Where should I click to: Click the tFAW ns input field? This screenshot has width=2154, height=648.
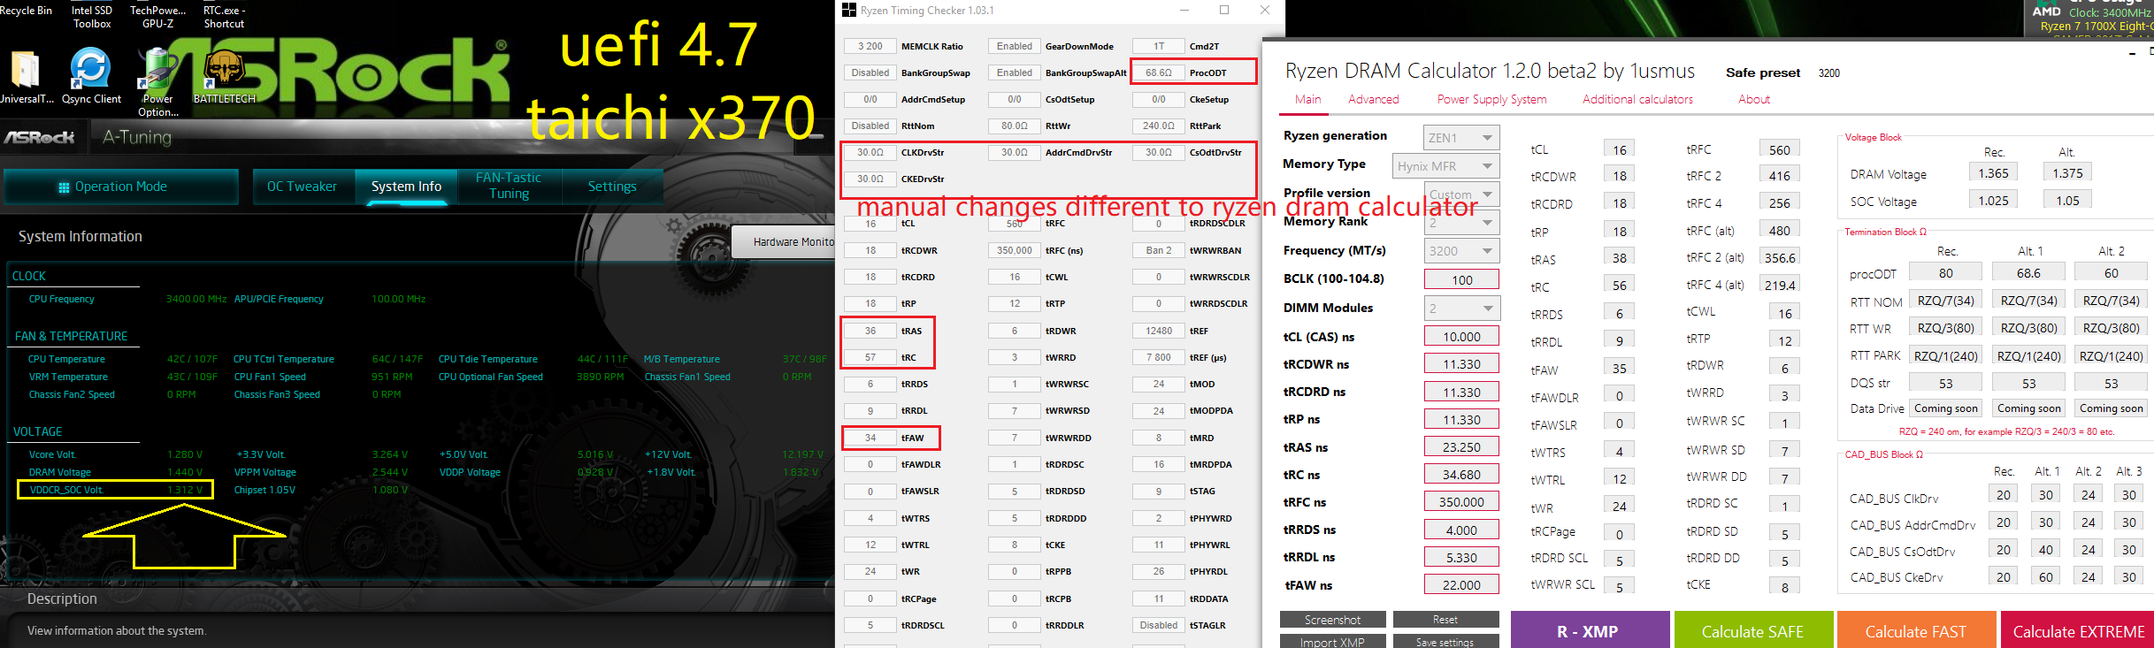[x=1461, y=584]
